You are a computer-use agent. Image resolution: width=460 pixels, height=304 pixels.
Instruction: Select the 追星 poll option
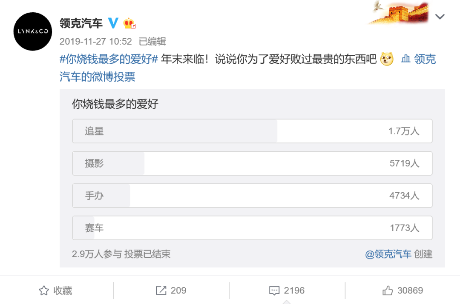pyautogui.click(x=252, y=131)
